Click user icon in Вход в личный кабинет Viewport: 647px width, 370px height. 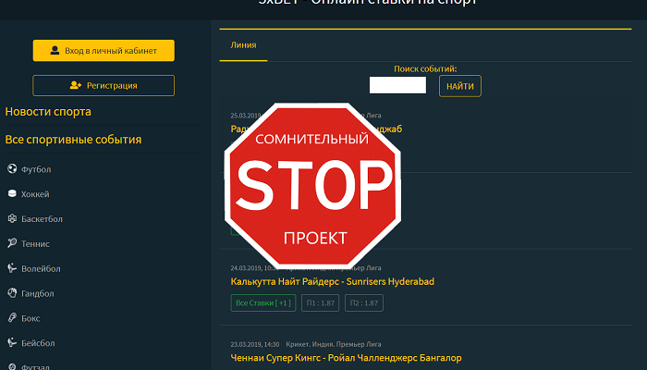click(x=55, y=50)
